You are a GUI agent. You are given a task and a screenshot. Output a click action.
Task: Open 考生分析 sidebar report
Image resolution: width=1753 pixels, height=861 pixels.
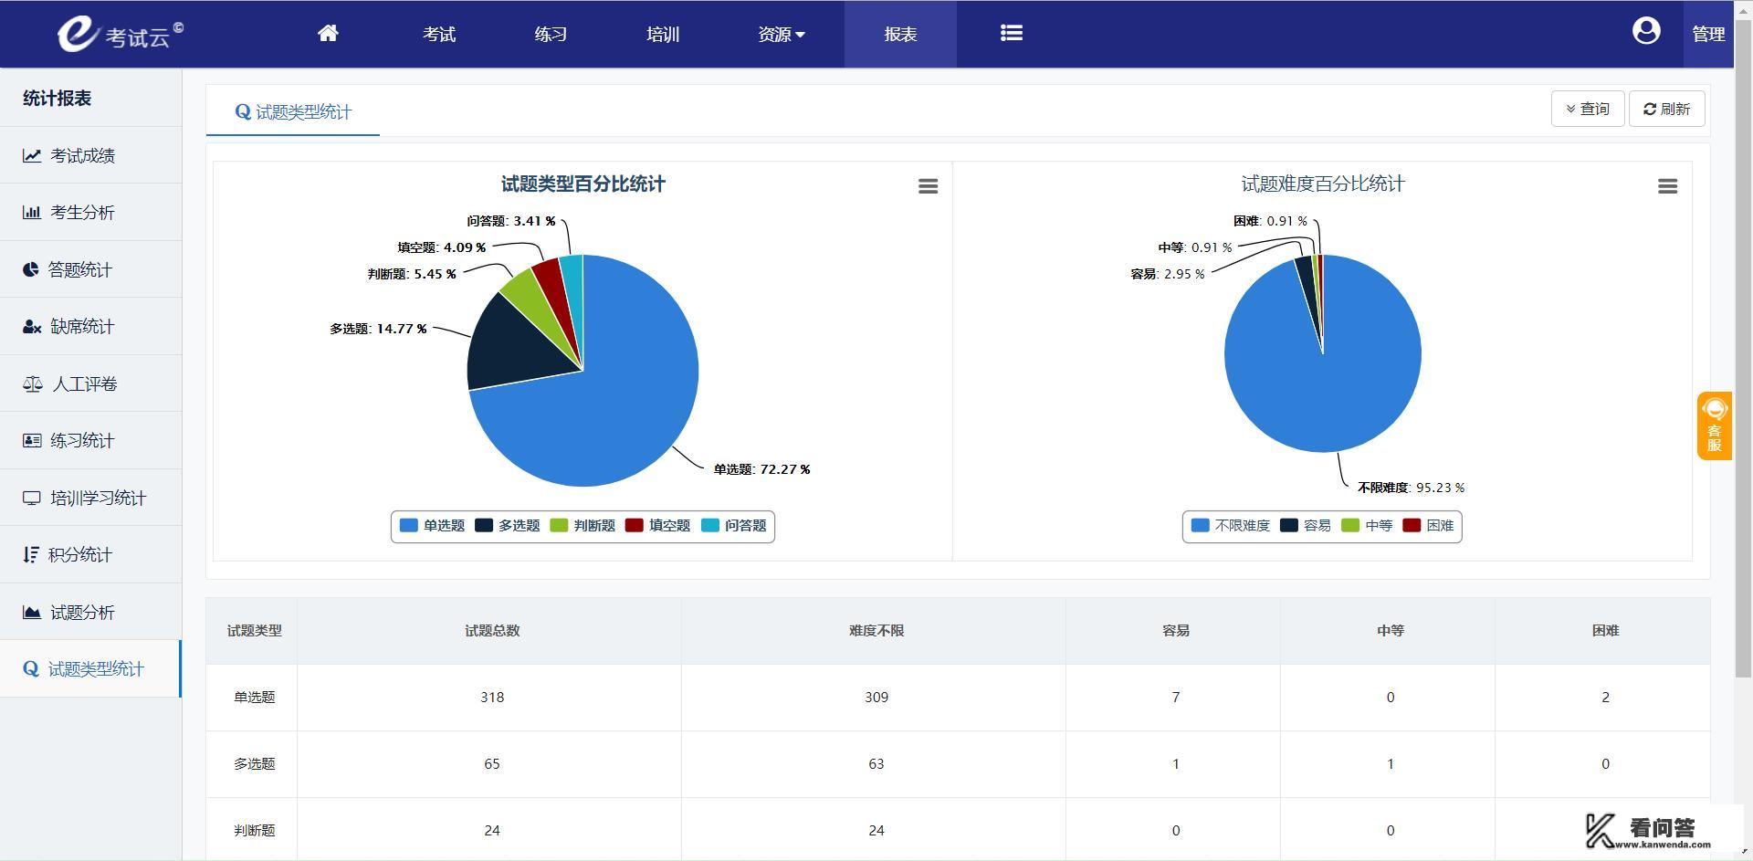coord(90,213)
